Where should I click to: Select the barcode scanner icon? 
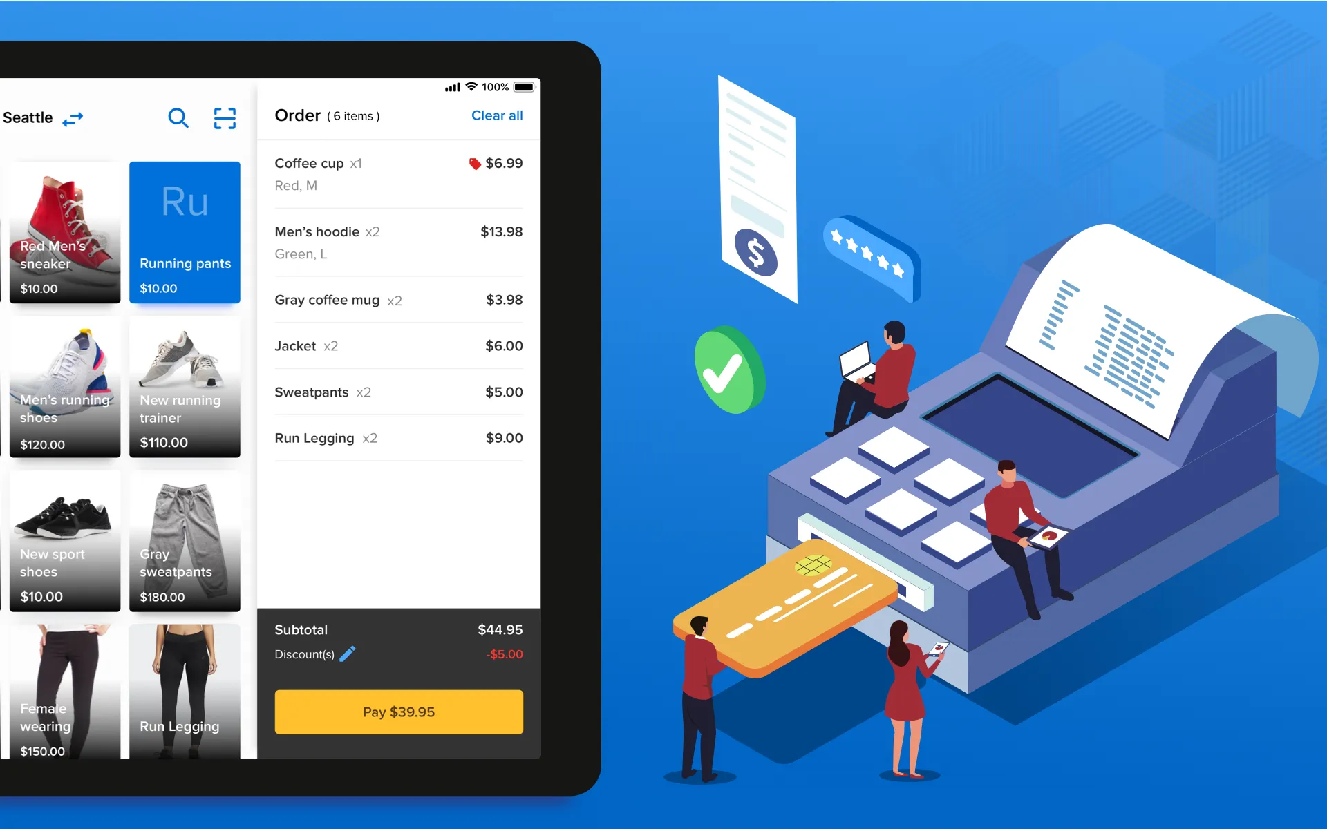[x=225, y=118]
